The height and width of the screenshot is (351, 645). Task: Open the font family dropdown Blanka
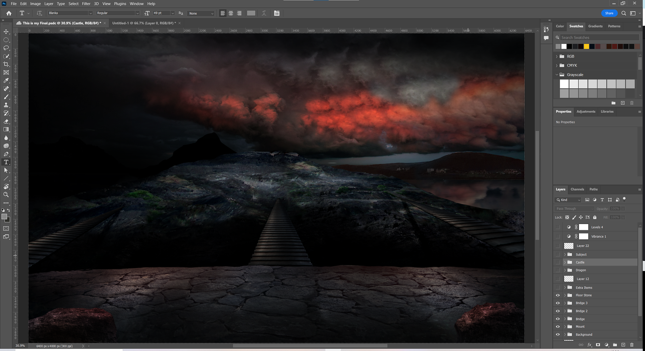70,13
